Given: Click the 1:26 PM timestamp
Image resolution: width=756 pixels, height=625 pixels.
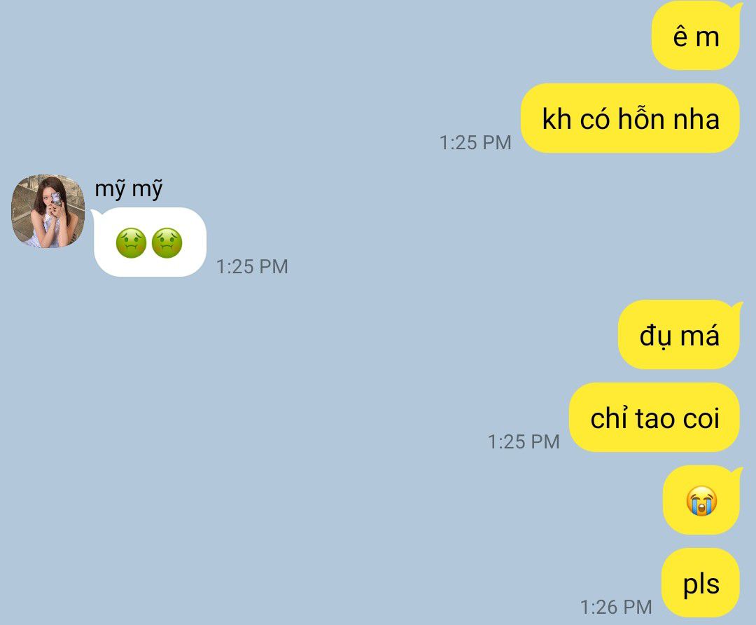Looking at the screenshot, I should click(x=616, y=607).
